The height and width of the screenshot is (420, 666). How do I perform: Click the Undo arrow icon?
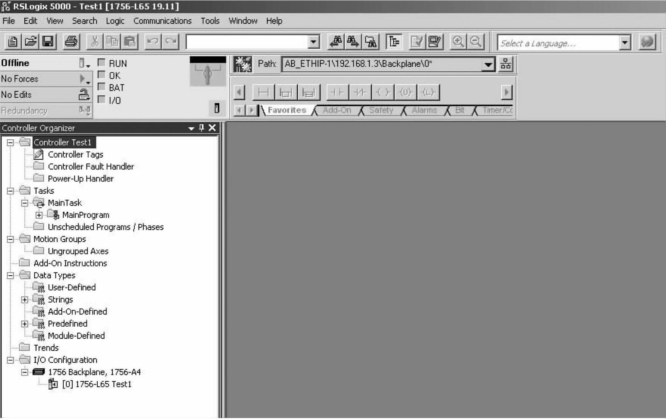tap(153, 41)
